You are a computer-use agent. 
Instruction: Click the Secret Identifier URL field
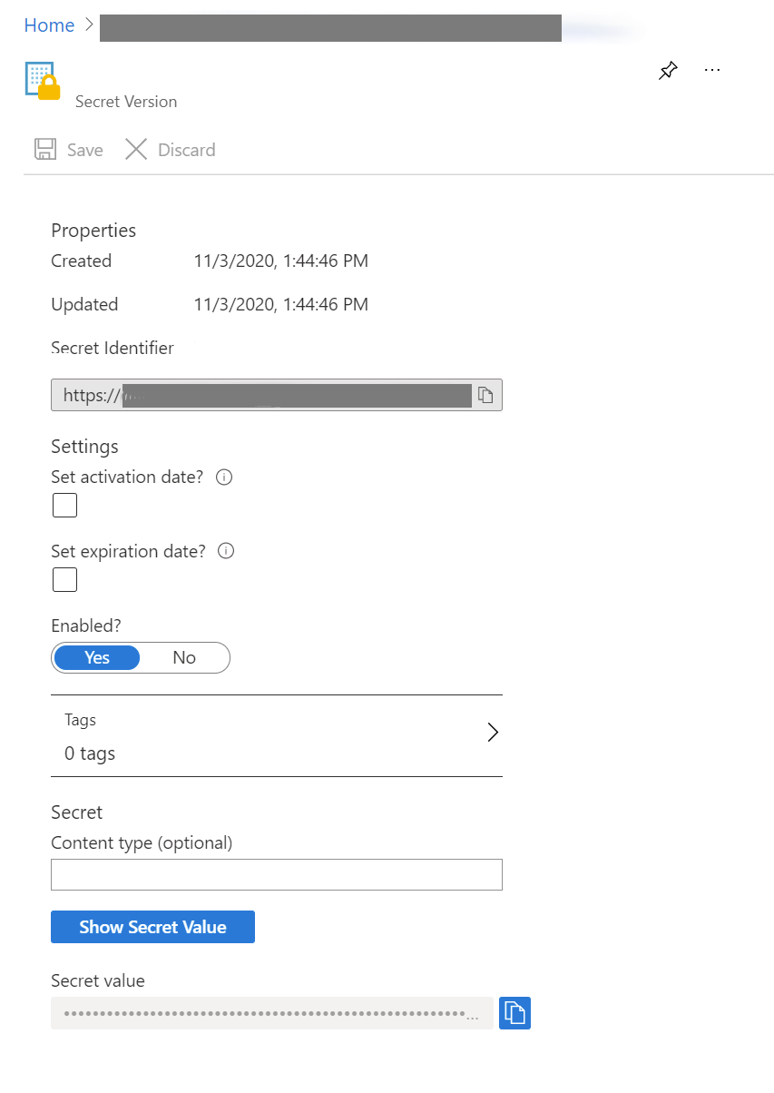click(263, 395)
